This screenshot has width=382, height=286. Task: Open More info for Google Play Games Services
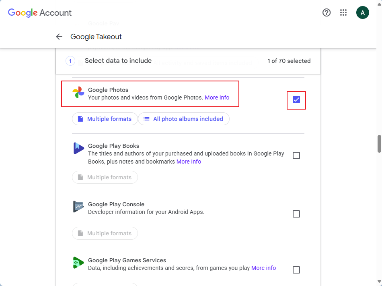(264, 268)
